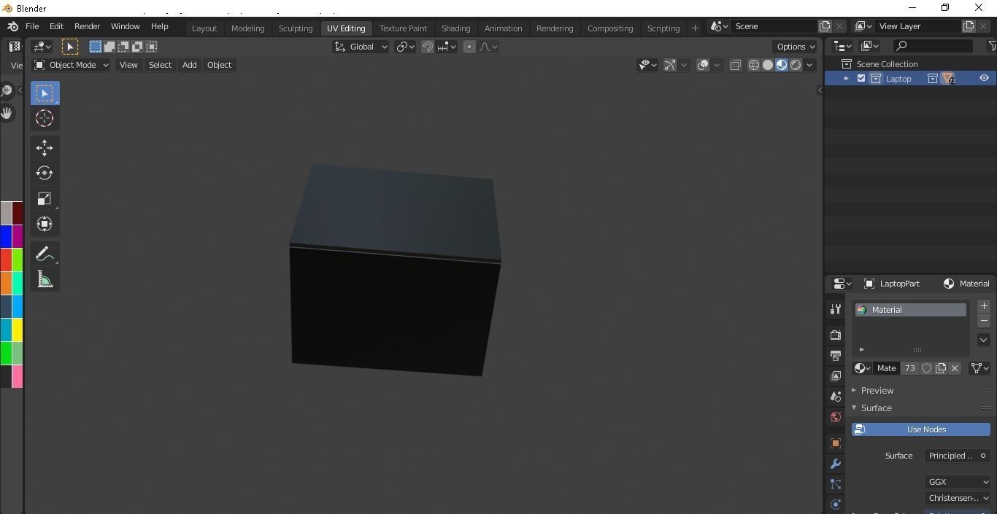Open GGX distribution dropdown

(x=958, y=482)
